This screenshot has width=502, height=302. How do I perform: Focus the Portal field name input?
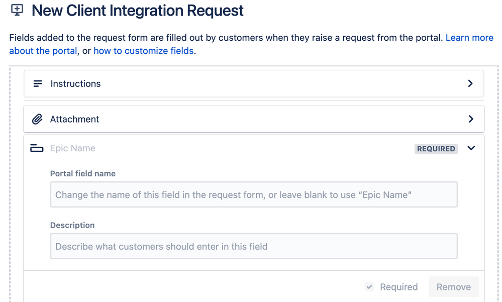click(x=253, y=195)
